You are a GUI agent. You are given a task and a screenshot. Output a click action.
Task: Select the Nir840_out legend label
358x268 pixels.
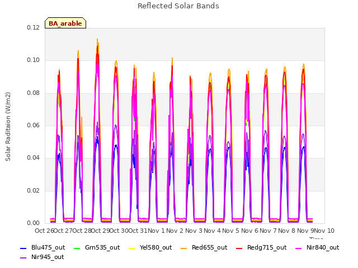(x=323, y=247)
